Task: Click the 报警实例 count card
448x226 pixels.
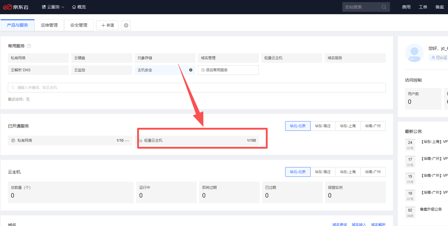Action: pos(355,192)
